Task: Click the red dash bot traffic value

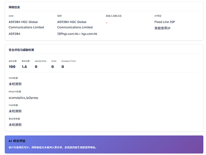Action: (107, 23)
